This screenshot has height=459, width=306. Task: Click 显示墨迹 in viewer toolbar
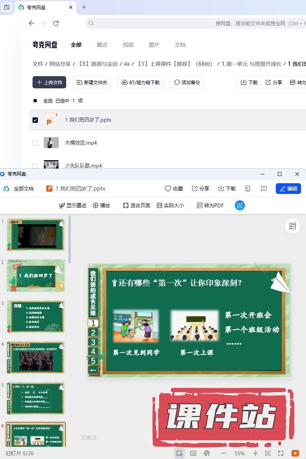click(x=73, y=205)
